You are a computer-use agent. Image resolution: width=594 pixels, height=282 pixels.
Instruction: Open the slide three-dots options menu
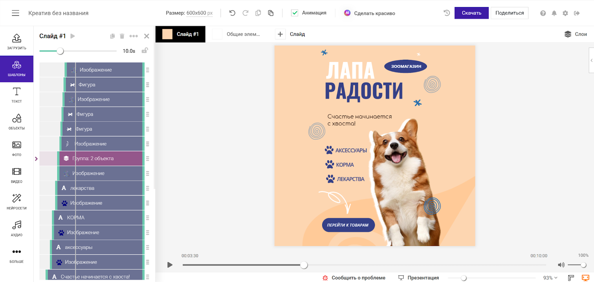(134, 36)
